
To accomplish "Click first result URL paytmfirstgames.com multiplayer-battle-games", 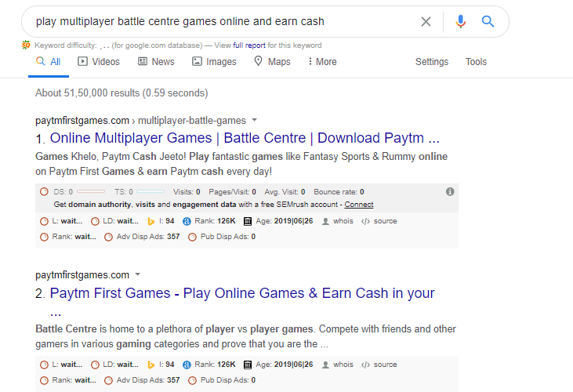I will click(140, 121).
